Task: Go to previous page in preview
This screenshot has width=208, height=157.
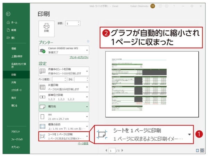Action: click(106, 150)
